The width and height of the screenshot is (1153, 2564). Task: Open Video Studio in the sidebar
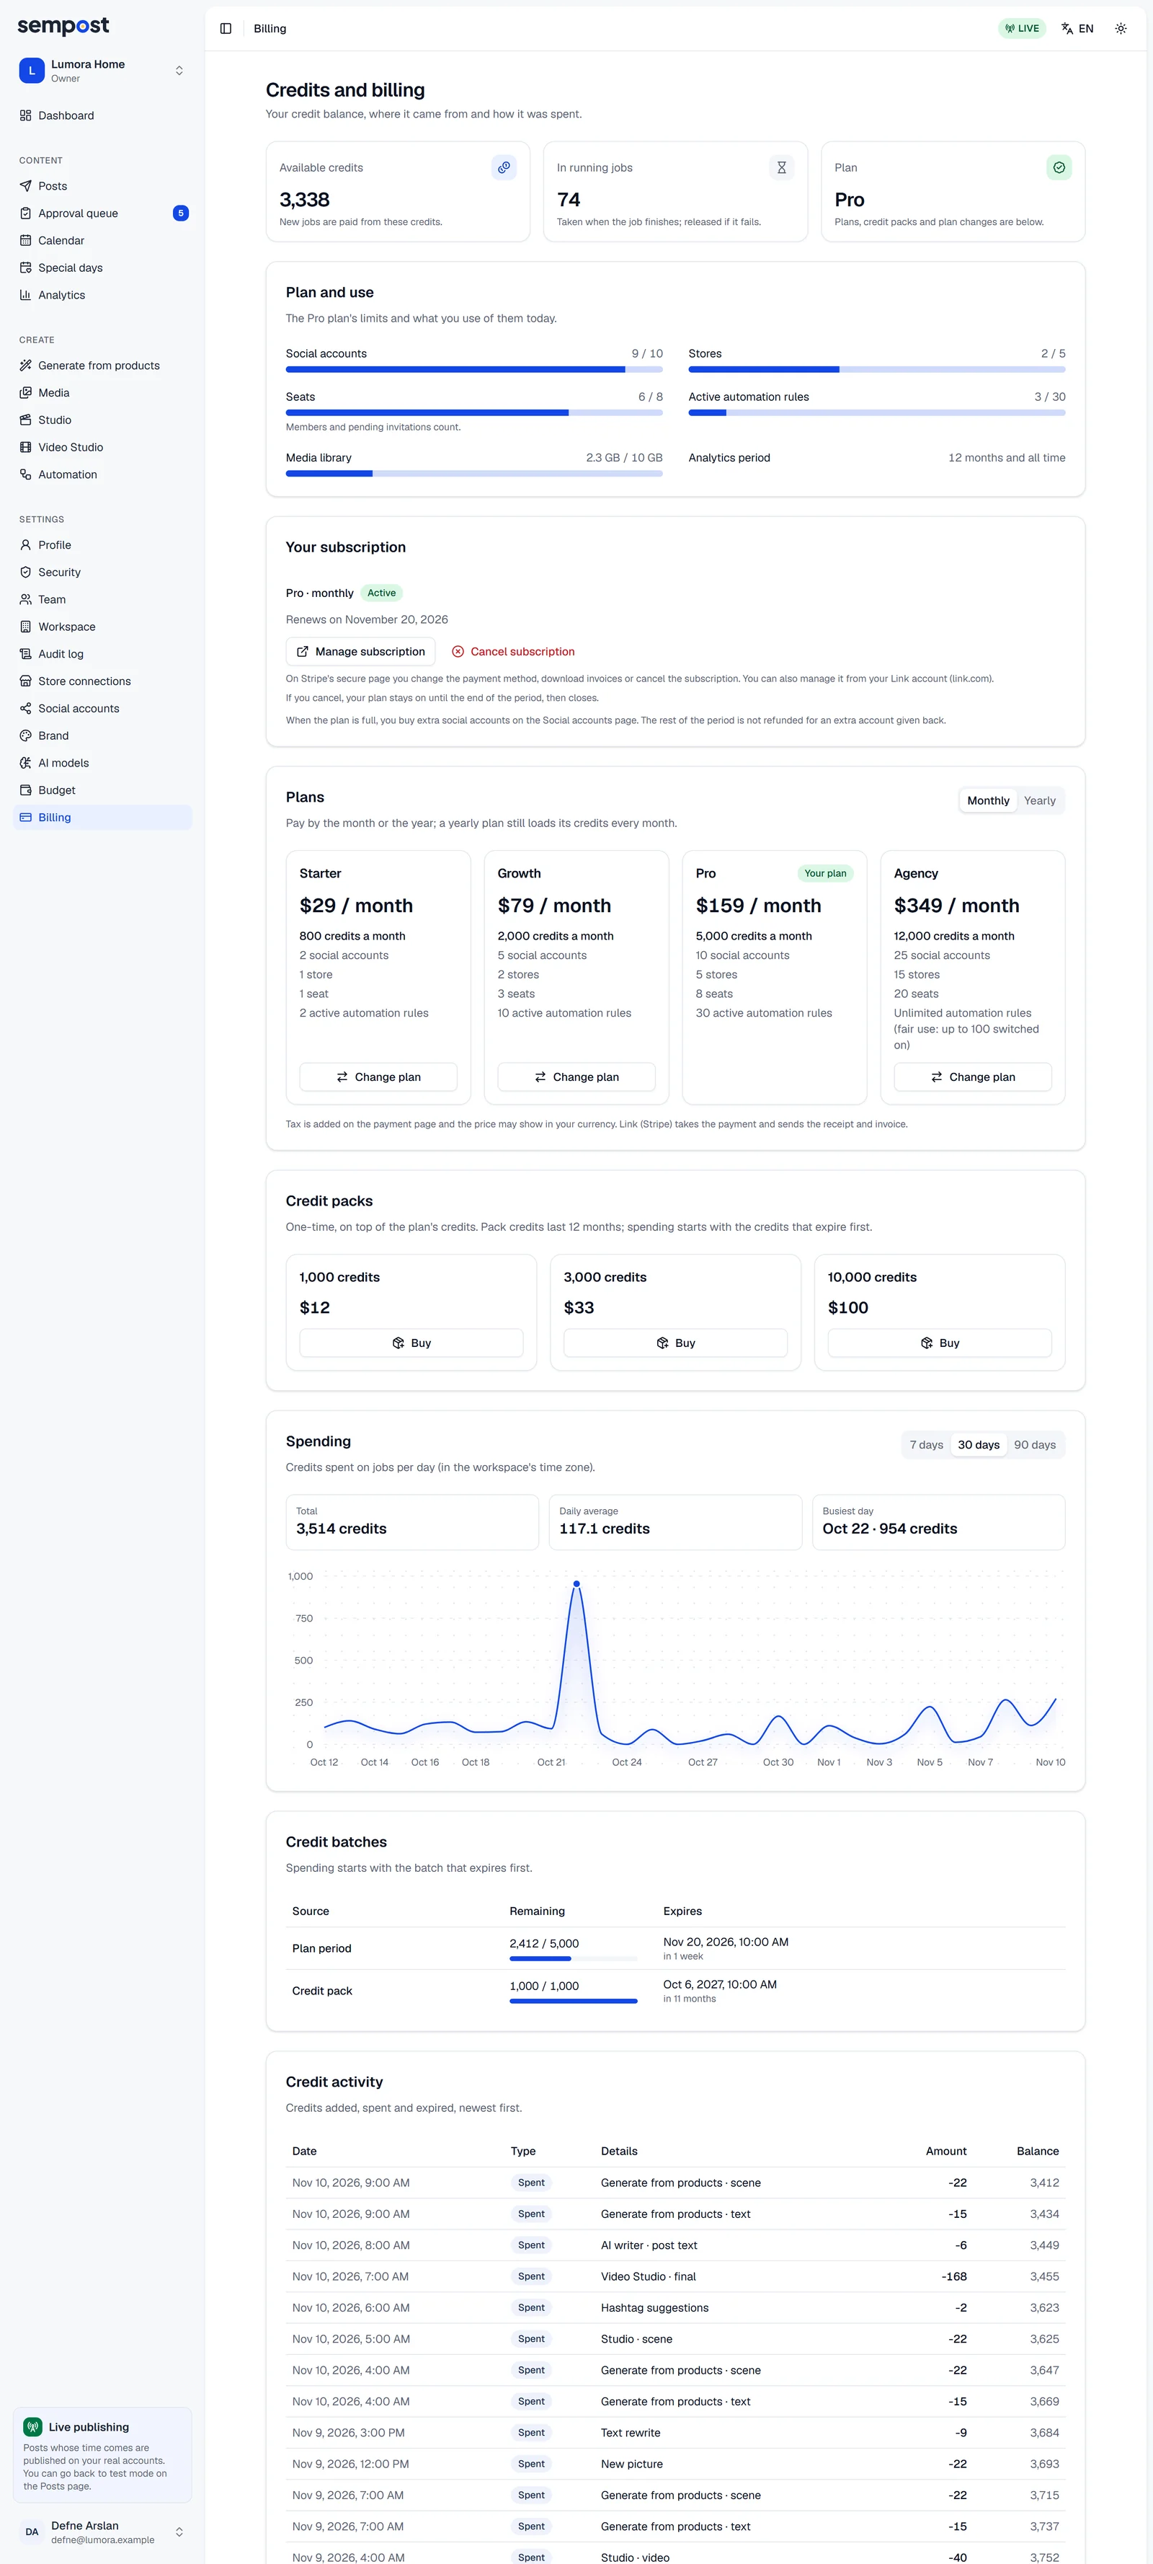click(x=102, y=448)
